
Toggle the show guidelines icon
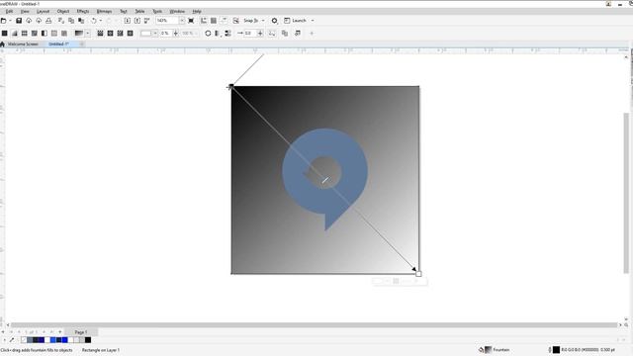[x=224, y=20]
